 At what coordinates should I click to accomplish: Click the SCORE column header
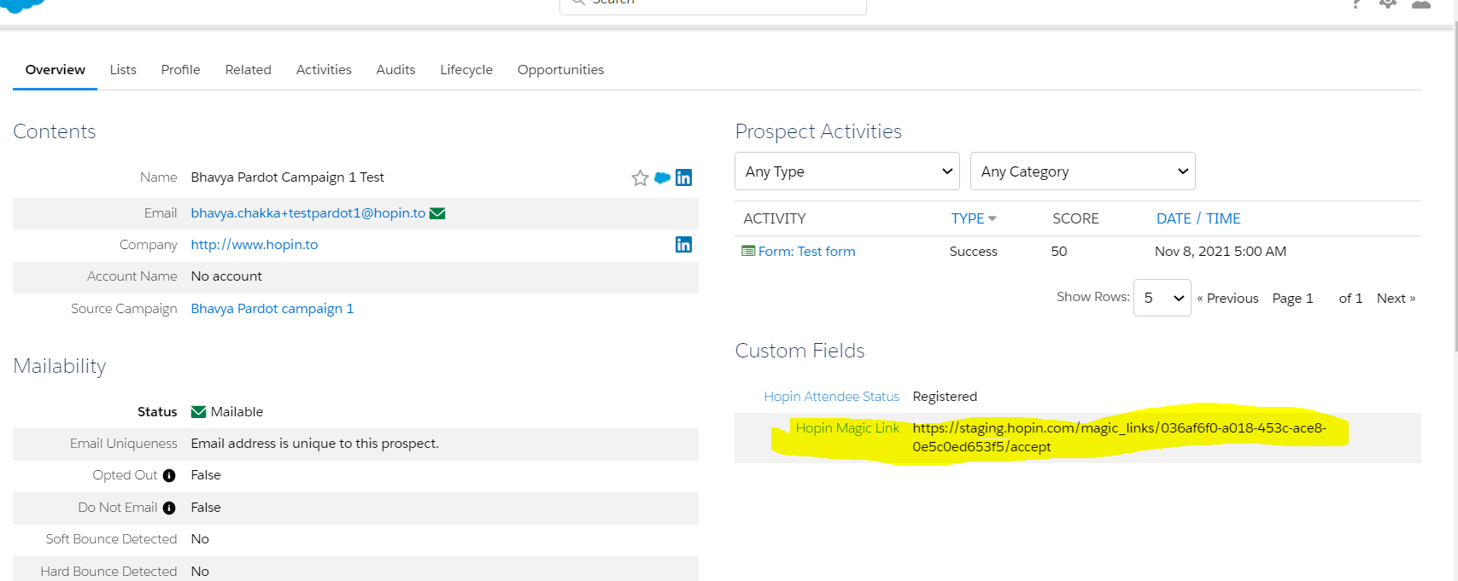pos(1076,218)
